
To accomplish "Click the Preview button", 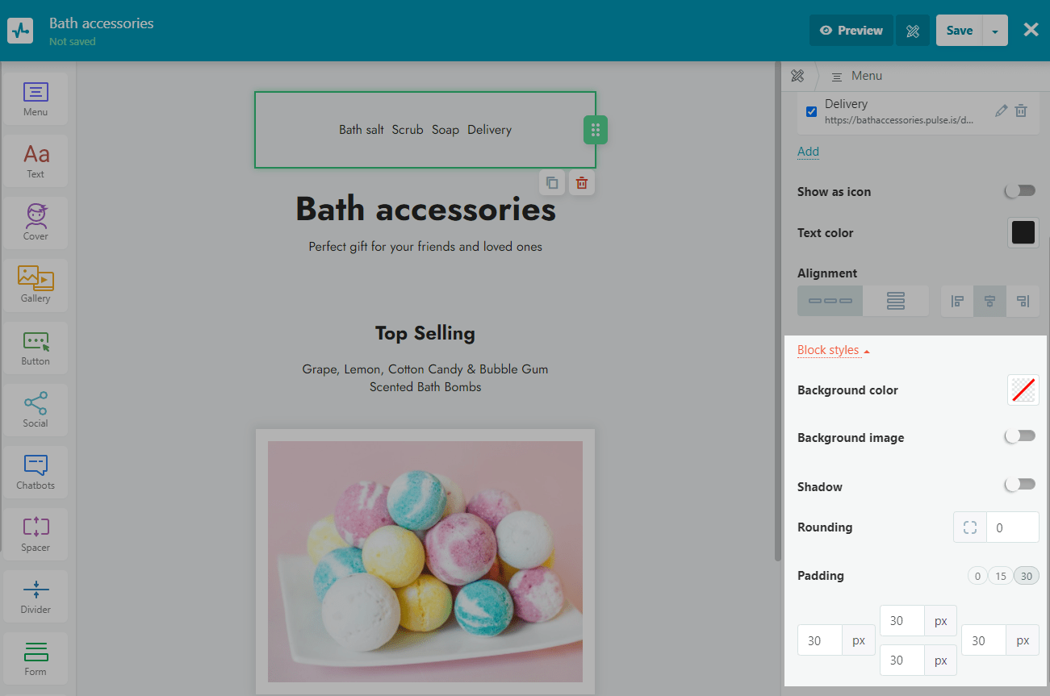I will tap(851, 31).
